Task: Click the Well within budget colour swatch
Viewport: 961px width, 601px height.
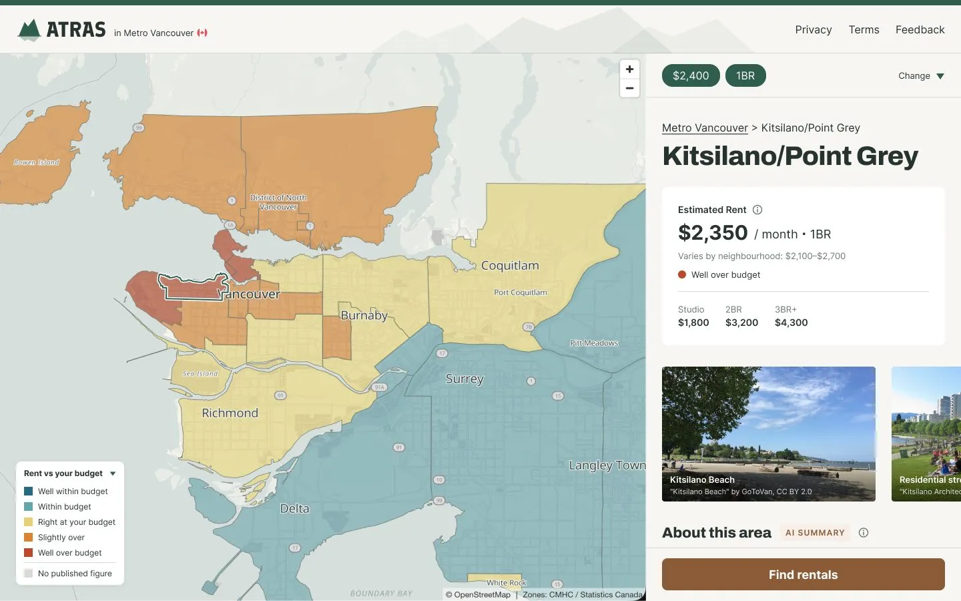Action: click(x=29, y=491)
